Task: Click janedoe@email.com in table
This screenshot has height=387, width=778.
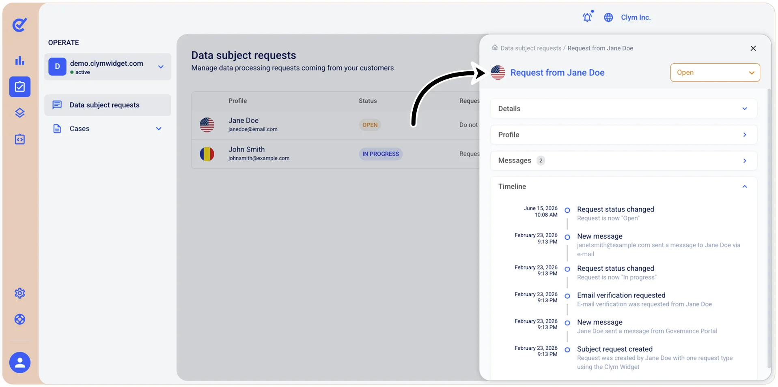Action: pyautogui.click(x=253, y=129)
